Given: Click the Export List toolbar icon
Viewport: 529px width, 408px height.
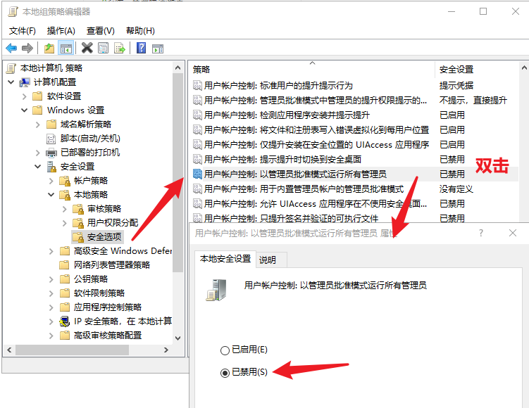Looking at the screenshot, I should pyautogui.click(x=120, y=48).
